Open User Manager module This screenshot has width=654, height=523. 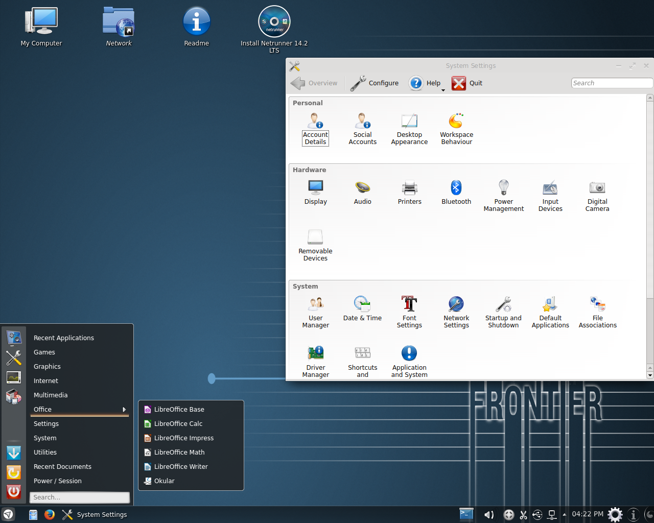pyautogui.click(x=316, y=312)
